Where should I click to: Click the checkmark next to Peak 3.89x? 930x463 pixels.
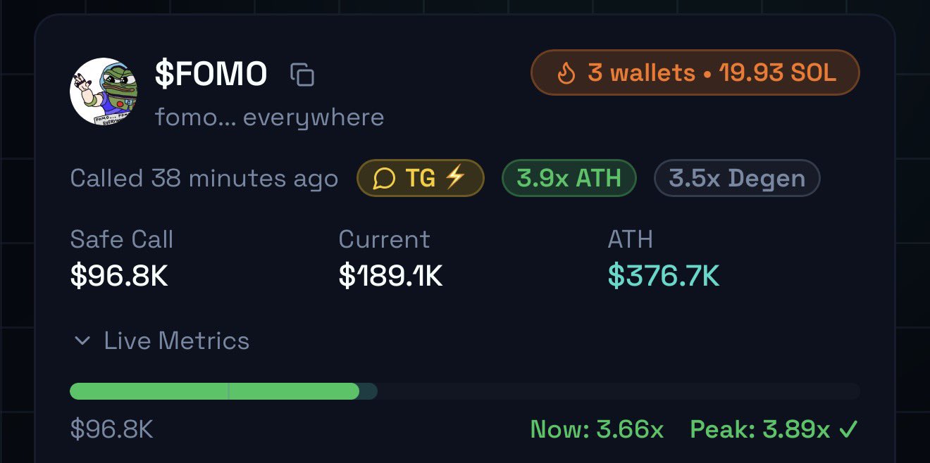pyautogui.click(x=850, y=429)
